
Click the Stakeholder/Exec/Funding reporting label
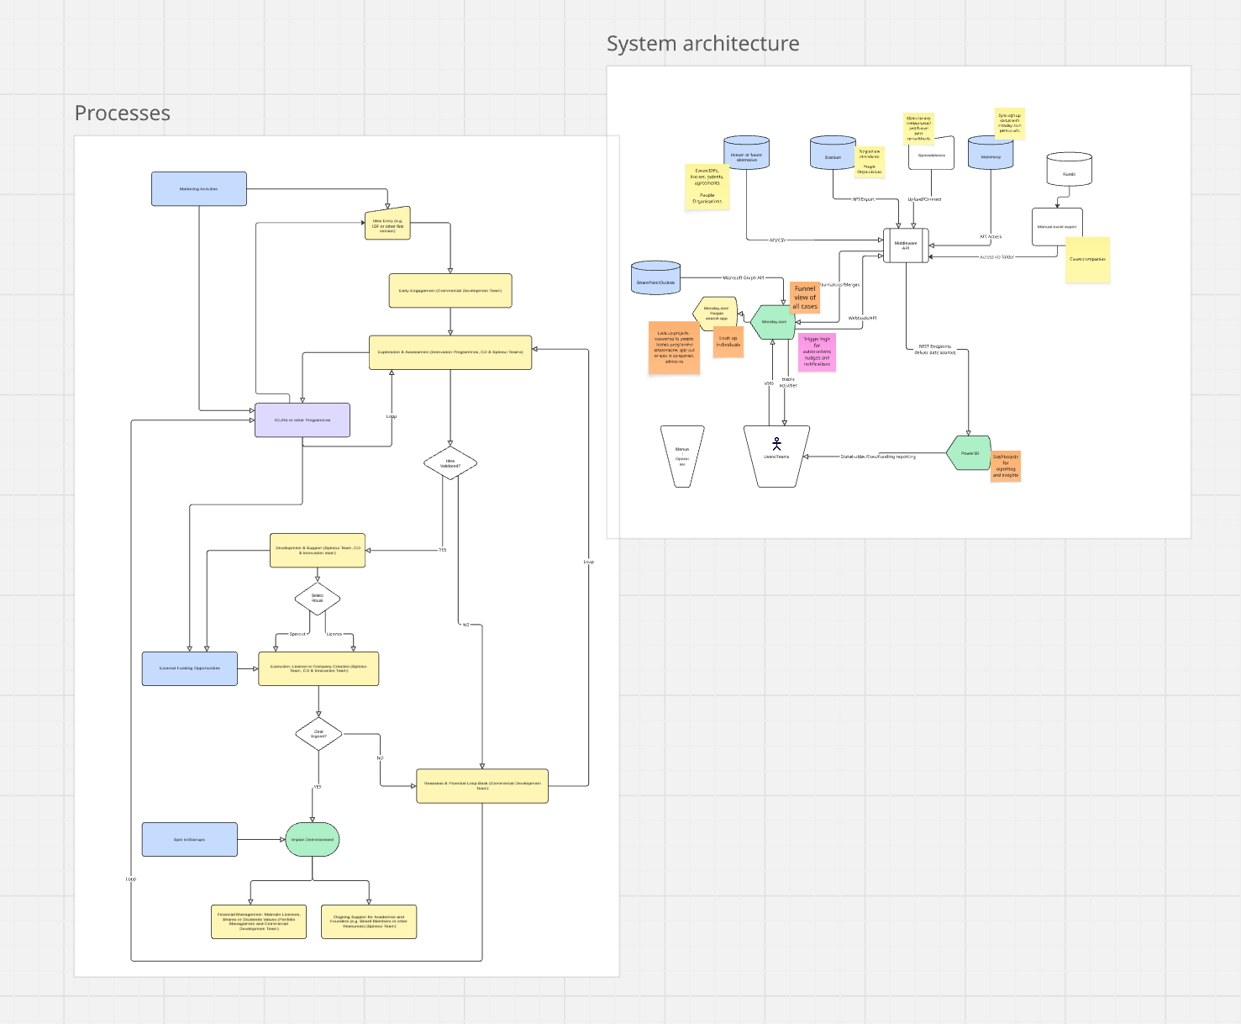point(878,457)
